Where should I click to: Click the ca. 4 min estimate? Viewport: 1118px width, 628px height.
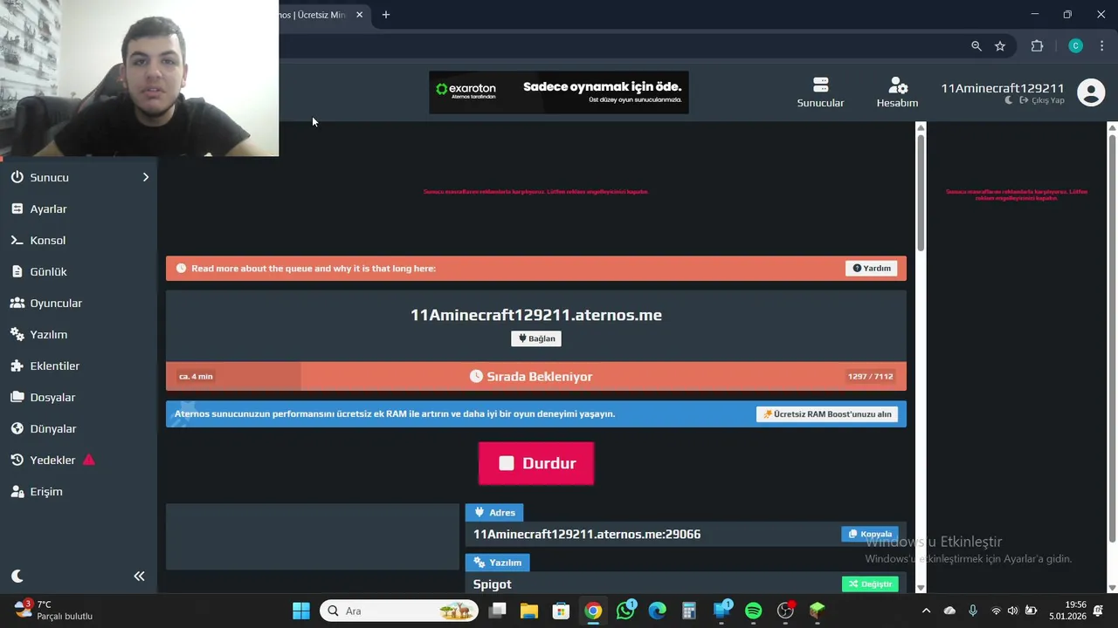pyautogui.click(x=196, y=377)
